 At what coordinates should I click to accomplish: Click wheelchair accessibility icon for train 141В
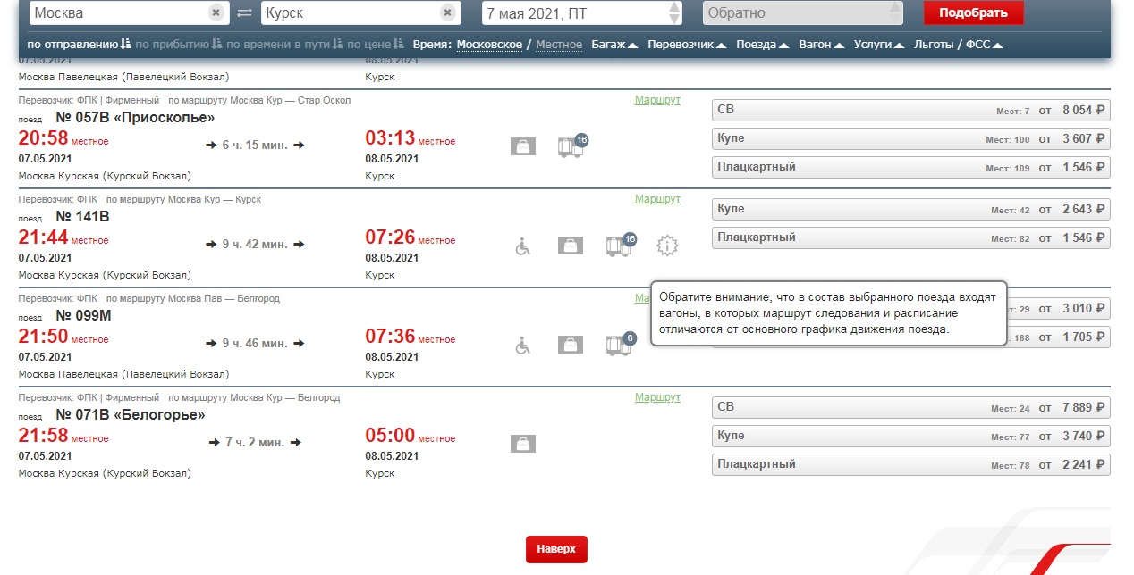point(523,246)
